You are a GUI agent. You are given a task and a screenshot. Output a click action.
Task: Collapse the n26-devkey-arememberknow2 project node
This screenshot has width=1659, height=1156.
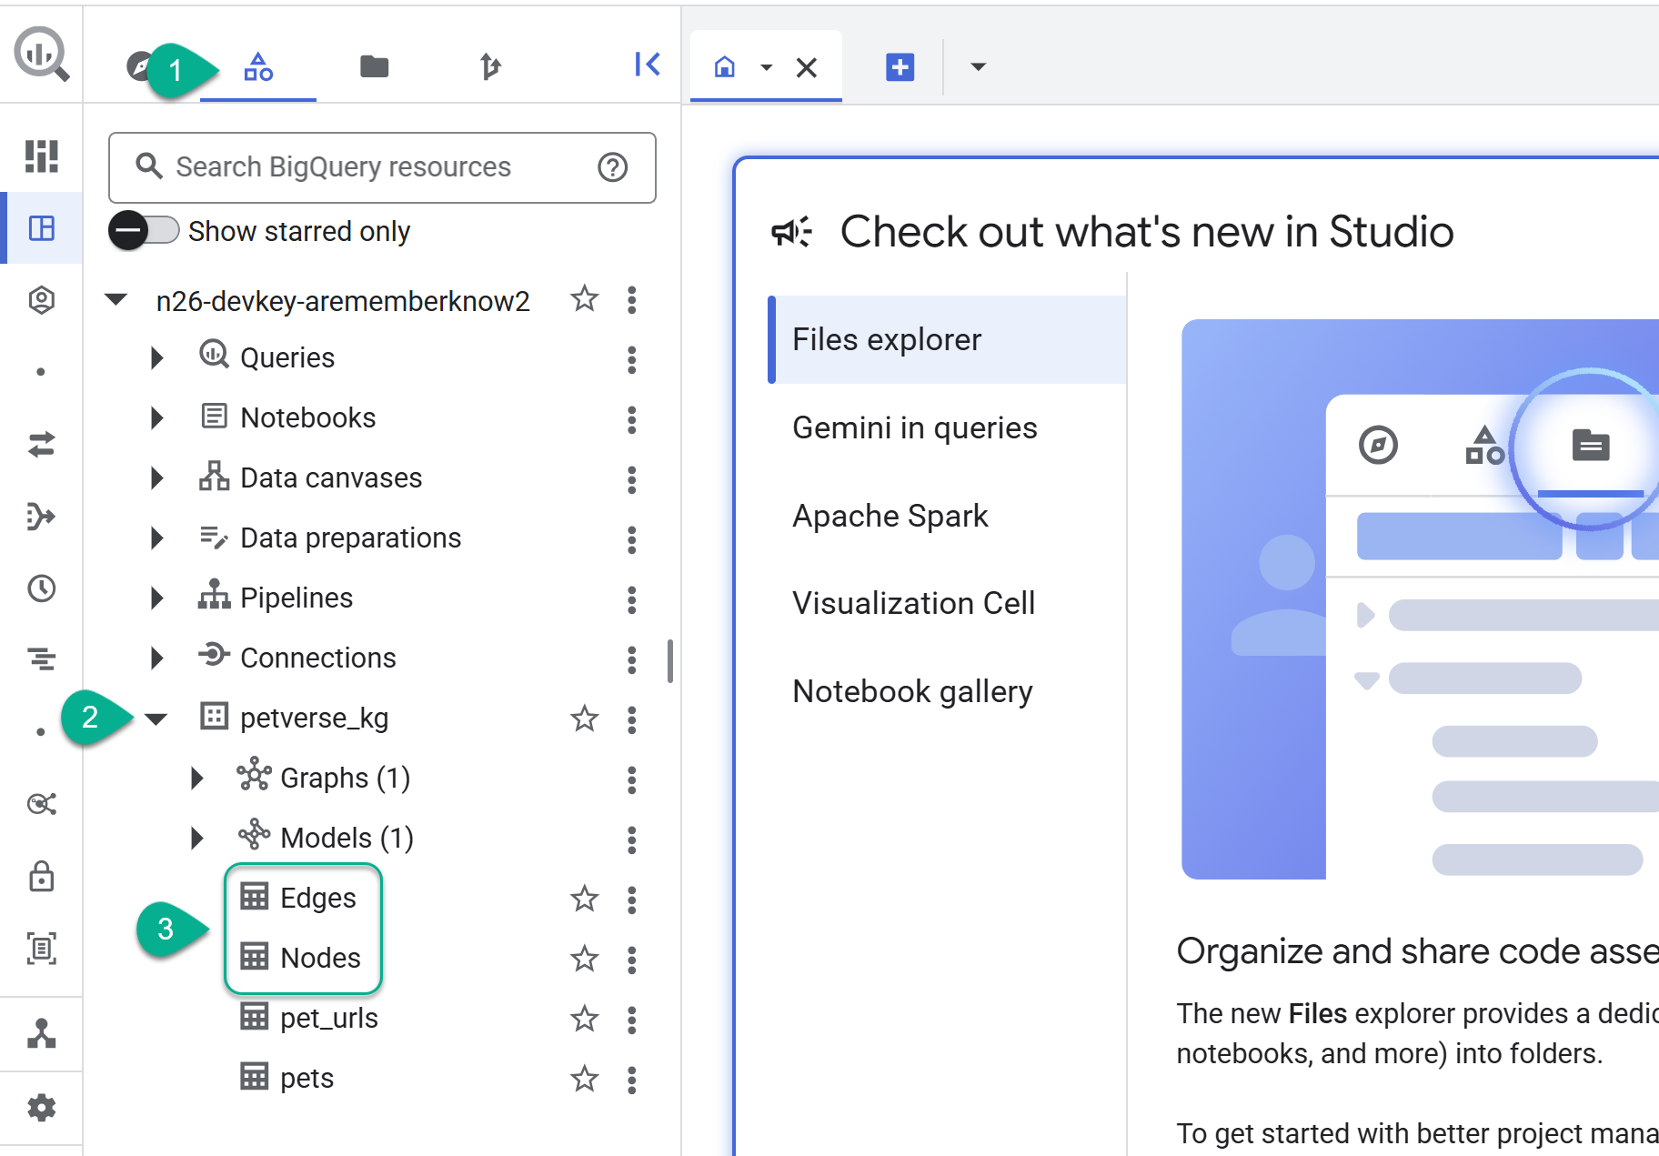[x=116, y=299]
